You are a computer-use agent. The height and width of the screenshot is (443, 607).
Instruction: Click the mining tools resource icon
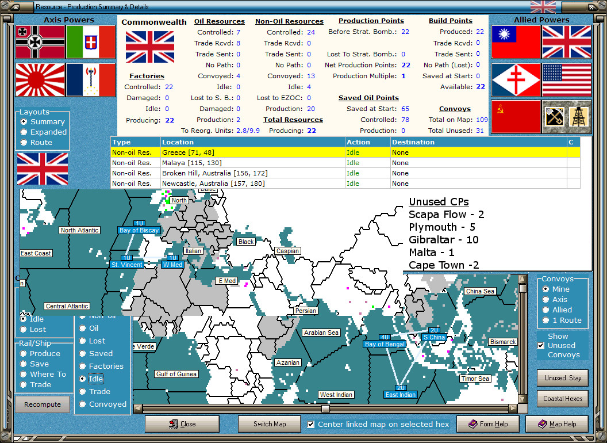tap(554, 117)
